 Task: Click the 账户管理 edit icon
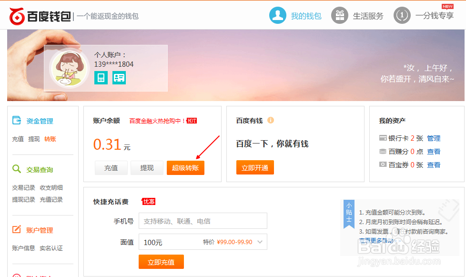[x=17, y=229]
